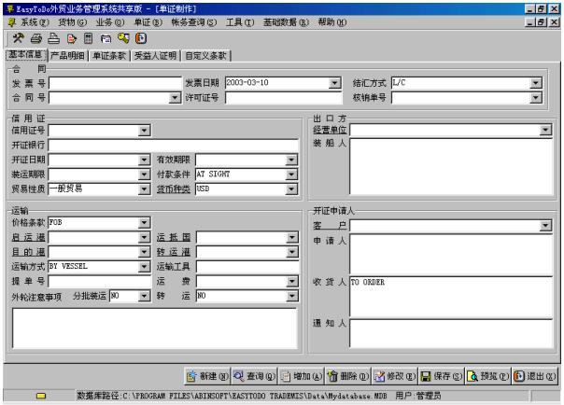
Task: Expand the 付款条件 AT SIGHT dropdown
Action: 291,175
